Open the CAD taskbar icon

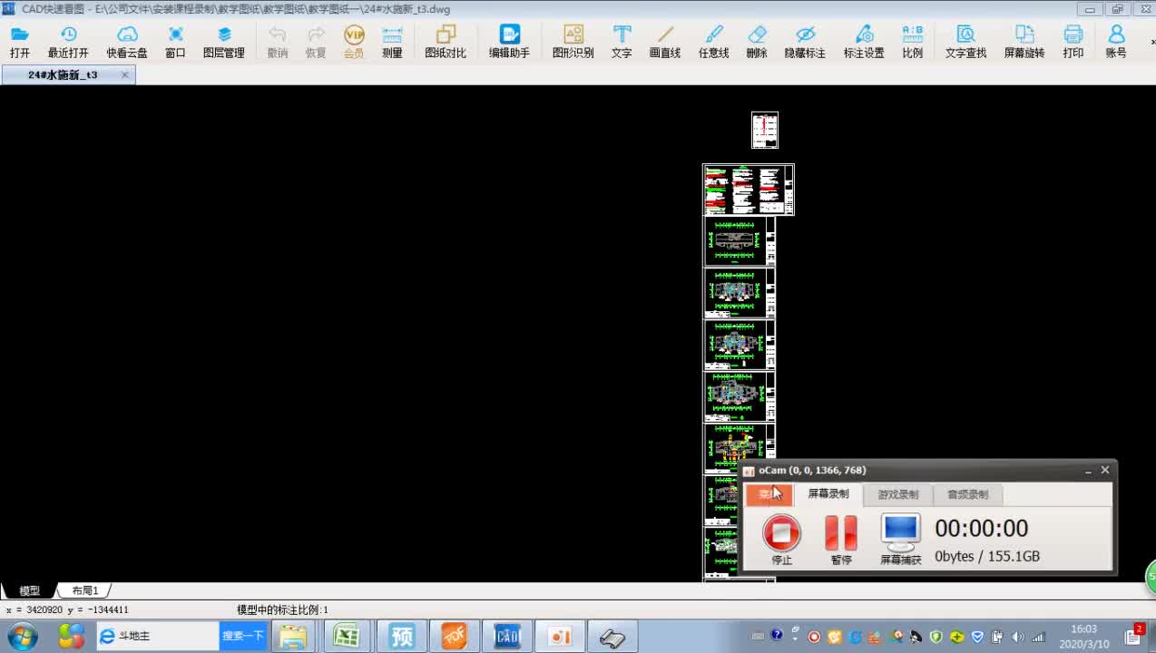pyautogui.click(x=506, y=637)
